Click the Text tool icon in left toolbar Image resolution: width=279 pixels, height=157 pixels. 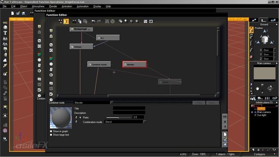tap(5, 33)
